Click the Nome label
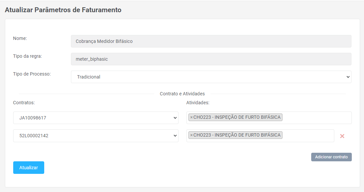Screen dimensions: 364x192 coord(20,38)
